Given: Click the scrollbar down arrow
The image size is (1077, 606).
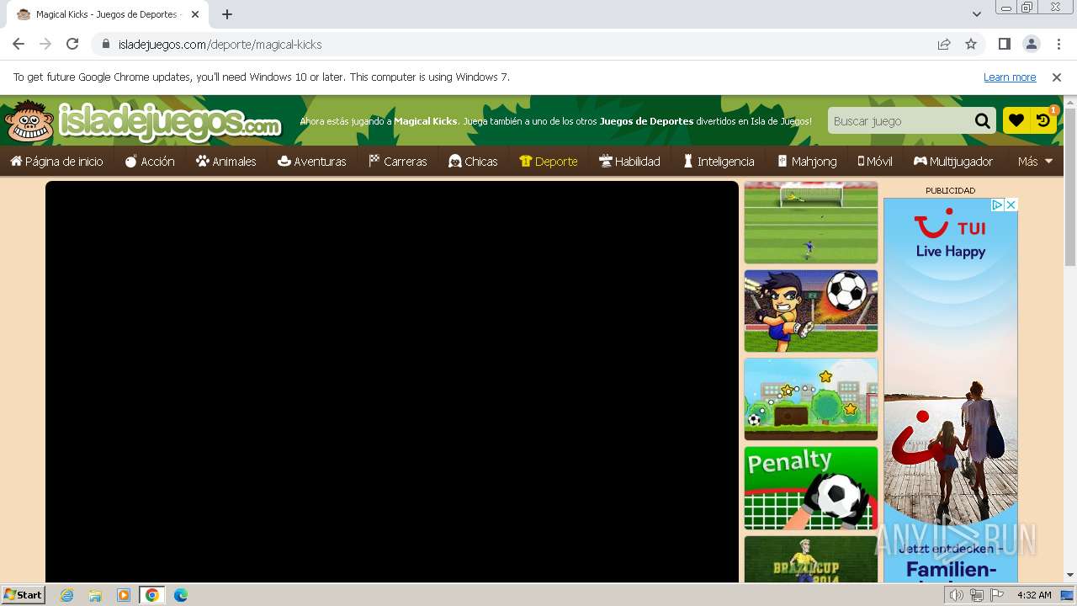Looking at the screenshot, I should point(1070,575).
